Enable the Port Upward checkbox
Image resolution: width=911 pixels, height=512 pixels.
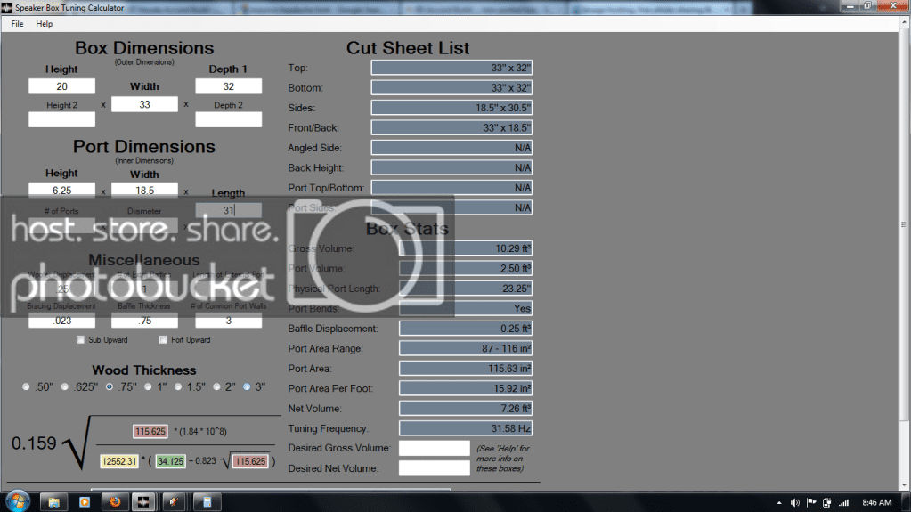163,339
